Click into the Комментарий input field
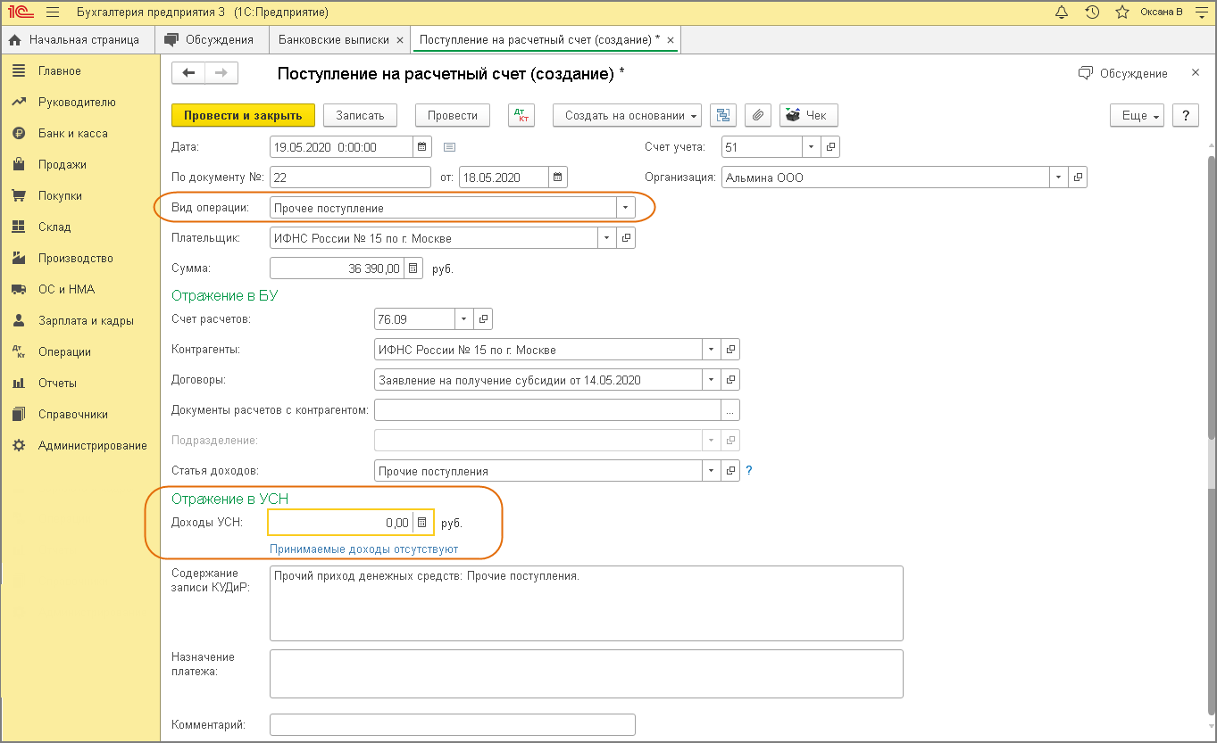The width and height of the screenshot is (1217, 743). click(452, 724)
